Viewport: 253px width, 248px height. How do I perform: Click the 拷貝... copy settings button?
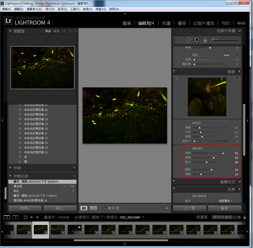tap(24, 208)
